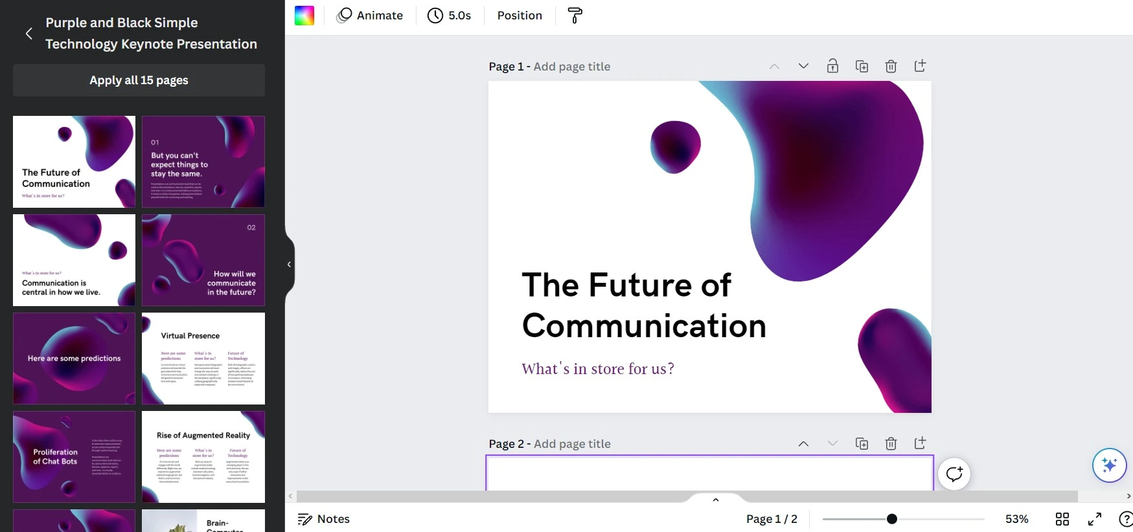Screen dimensions: 1133x532
Task: Duplicate Page 1
Action: 862,66
